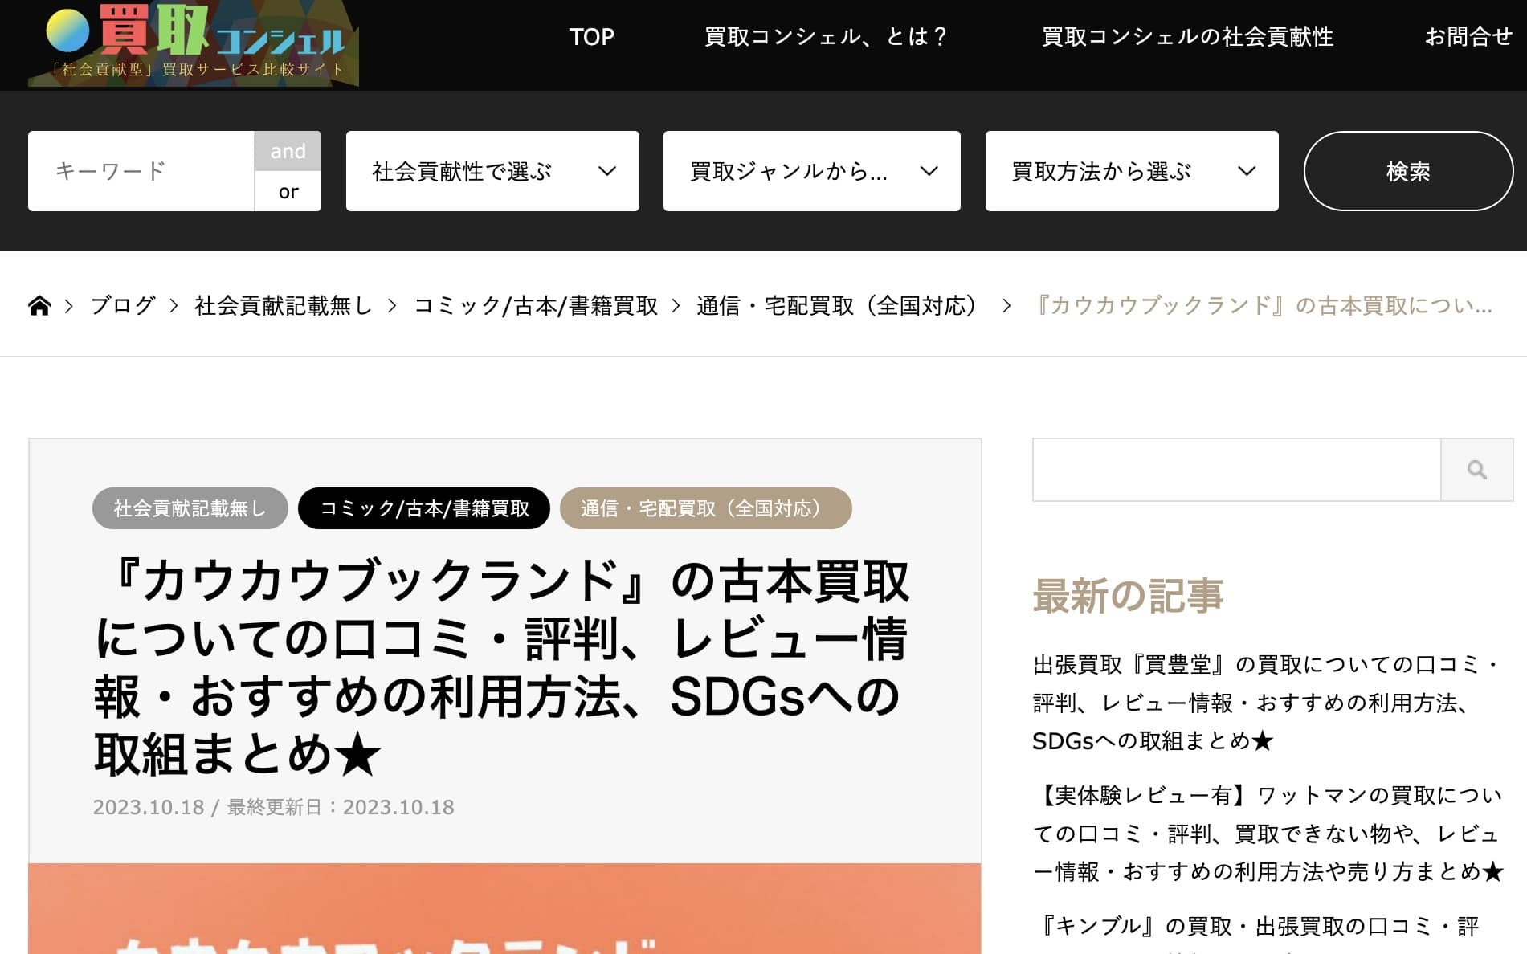This screenshot has width=1527, height=954.
Task: Open the 出張買取『買豊堂』 recent article
Action: click(x=1267, y=703)
